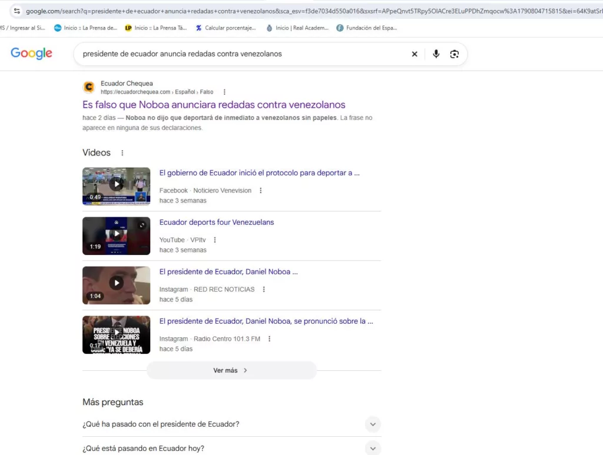Open Ecuador Chequea source name
This screenshot has width=603, height=455.
point(127,84)
